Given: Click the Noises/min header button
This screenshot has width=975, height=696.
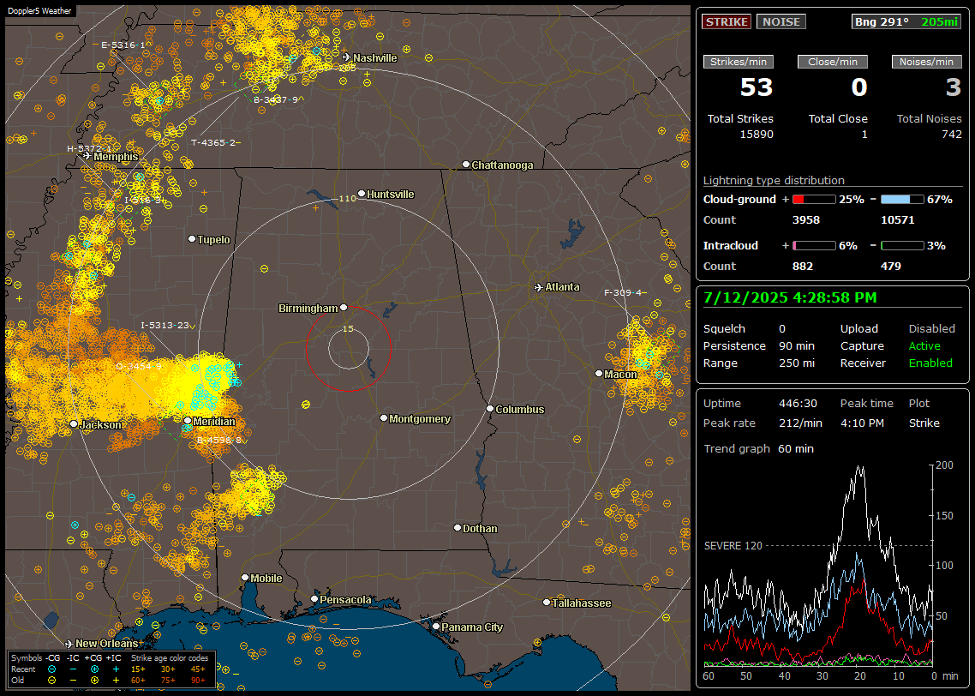Looking at the screenshot, I should click(926, 62).
